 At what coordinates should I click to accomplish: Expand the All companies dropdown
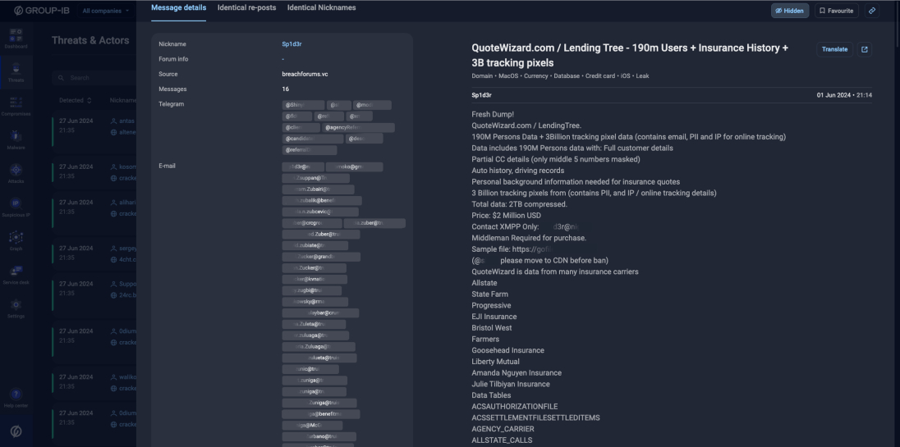tap(106, 11)
